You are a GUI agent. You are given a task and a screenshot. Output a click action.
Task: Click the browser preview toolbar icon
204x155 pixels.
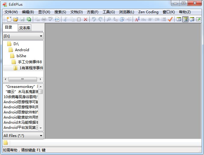click(x=192, y=19)
